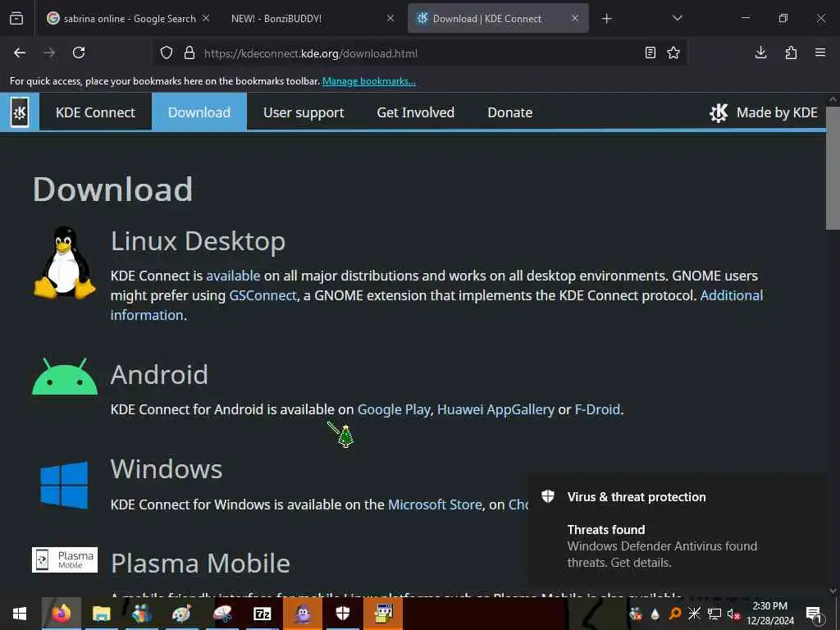The image size is (840, 630).
Task: Open Windows Security shield taskbar icon
Action: [343, 614]
